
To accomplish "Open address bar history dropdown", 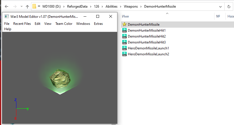I will [x=220, y=6].
